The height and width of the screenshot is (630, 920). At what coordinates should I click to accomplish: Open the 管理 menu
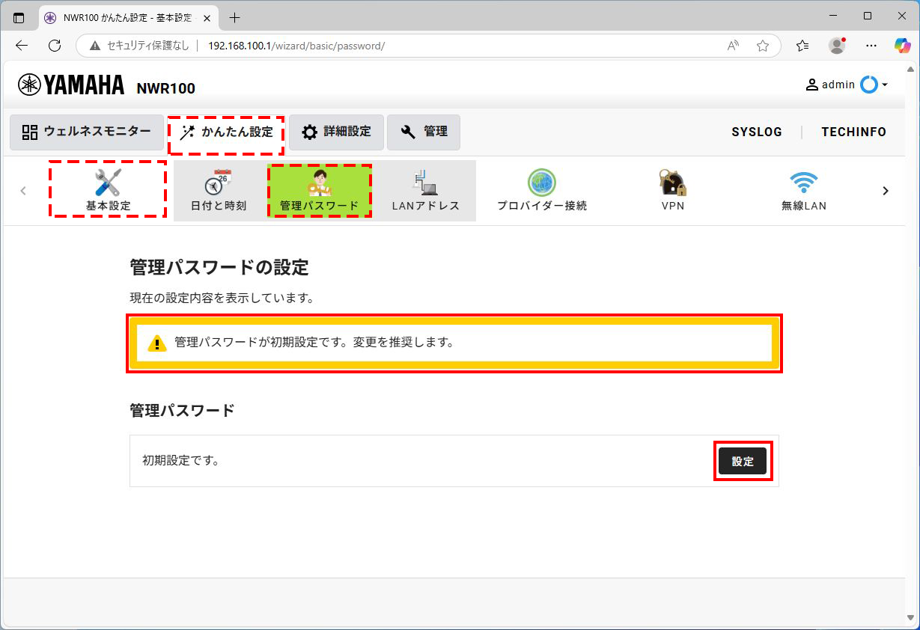(424, 132)
